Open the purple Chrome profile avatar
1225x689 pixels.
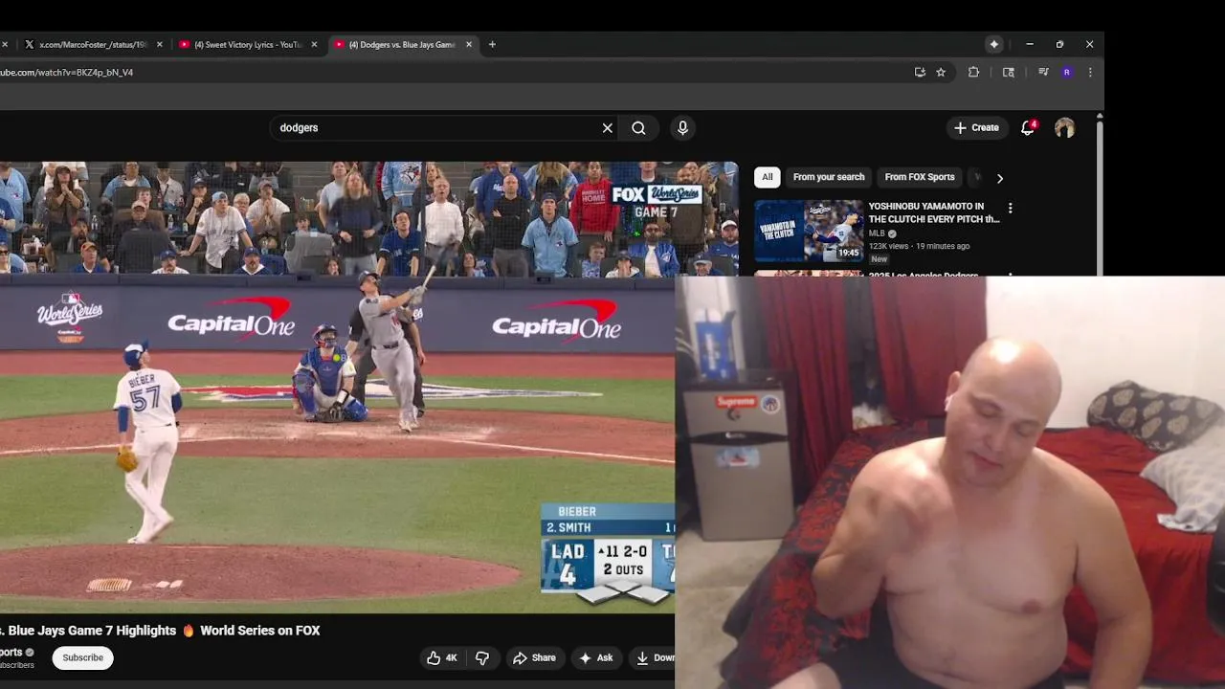(x=1067, y=72)
